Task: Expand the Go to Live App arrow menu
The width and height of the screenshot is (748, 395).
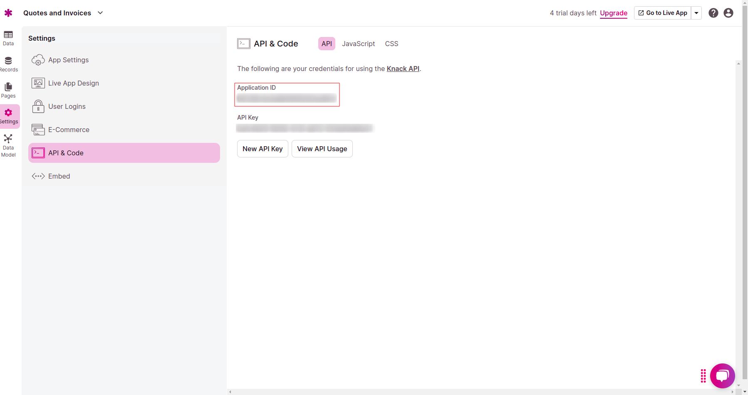Action: tap(696, 13)
